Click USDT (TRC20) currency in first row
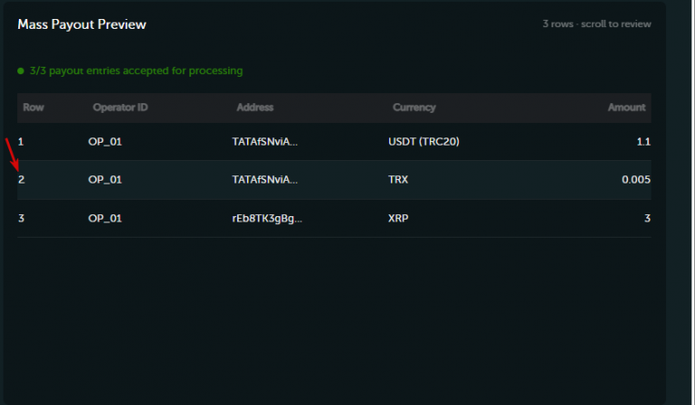Viewport: 695px width, 405px height. (424, 142)
